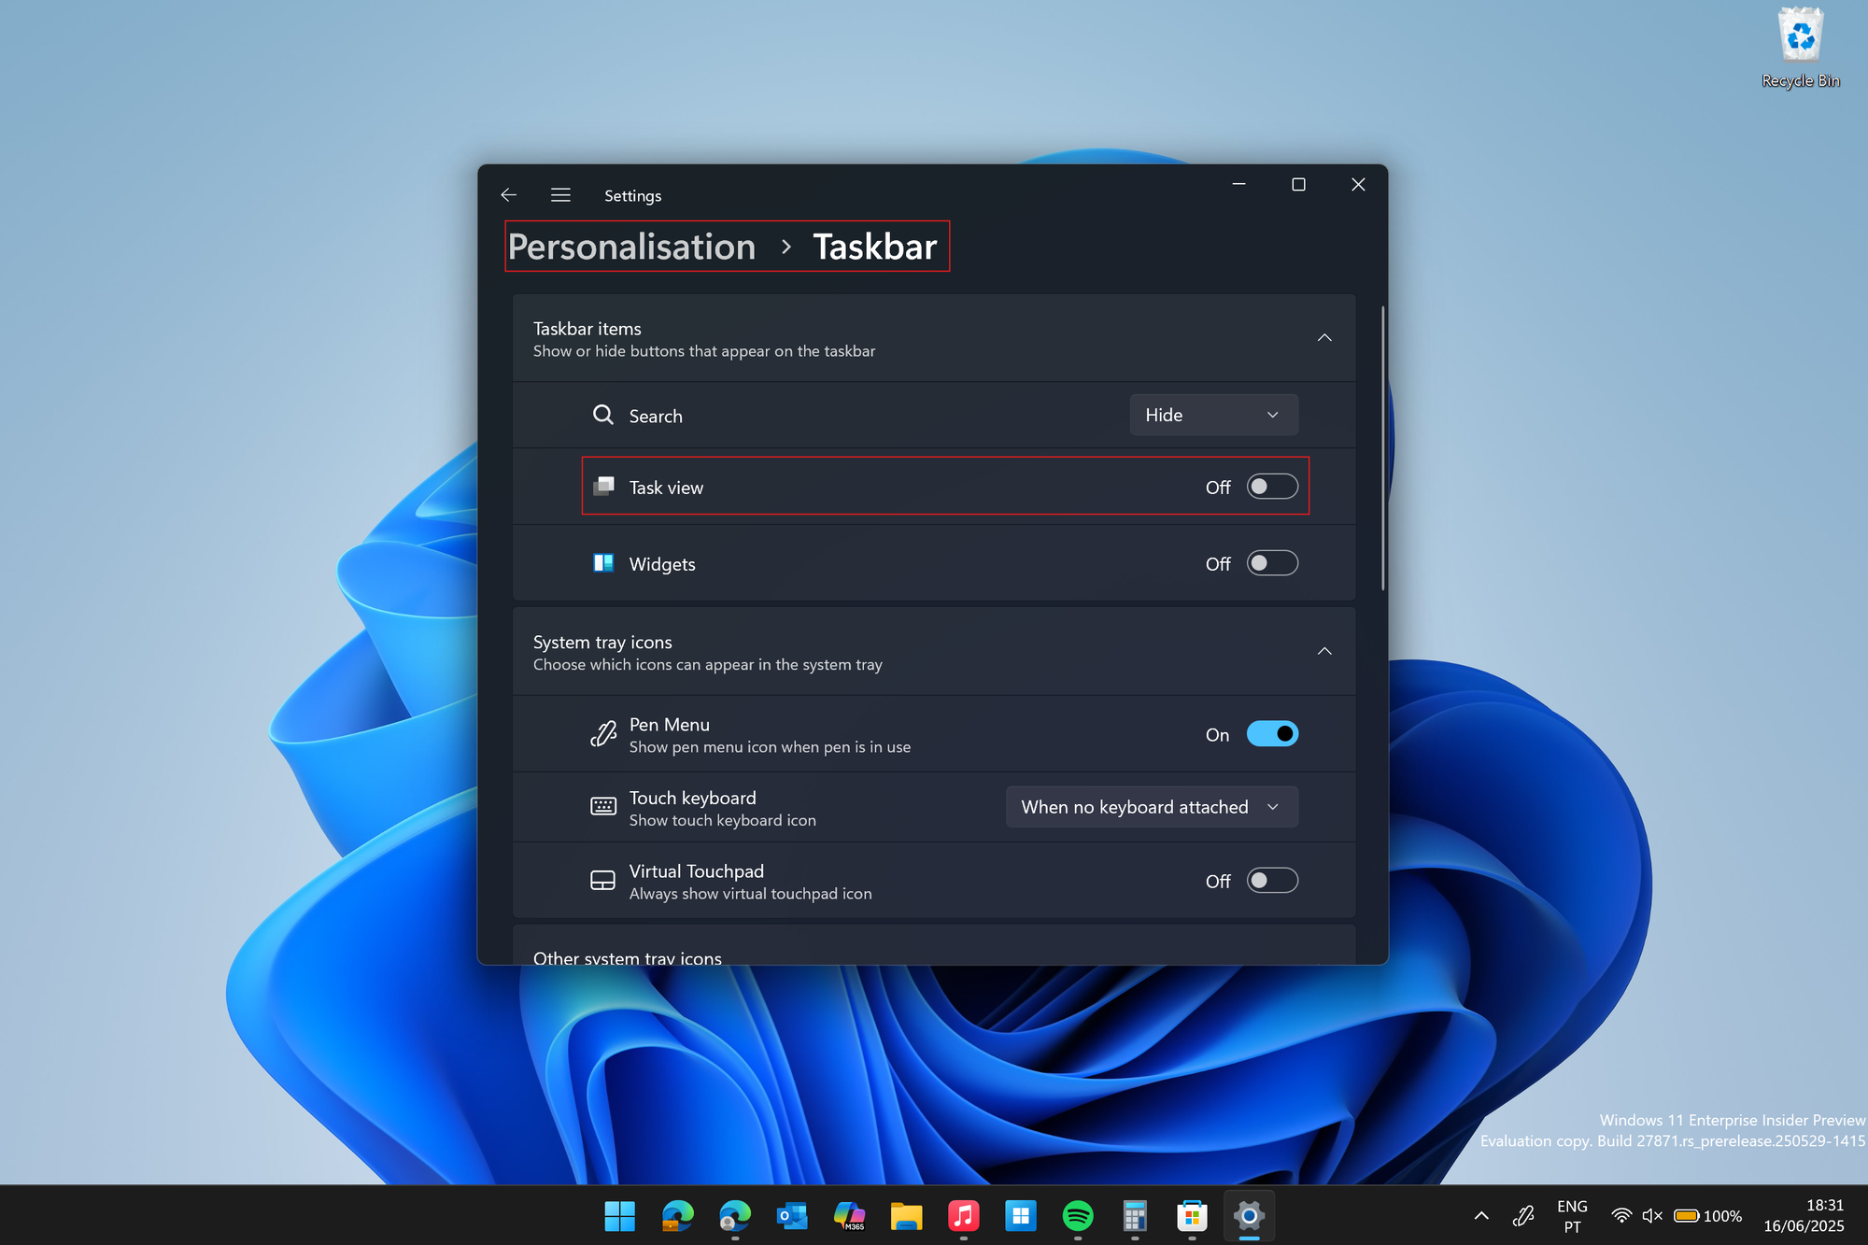Viewport: 1868px width, 1245px height.
Task: Launch the second Edge icon on taskbar
Action: pyautogui.click(x=735, y=1216)
